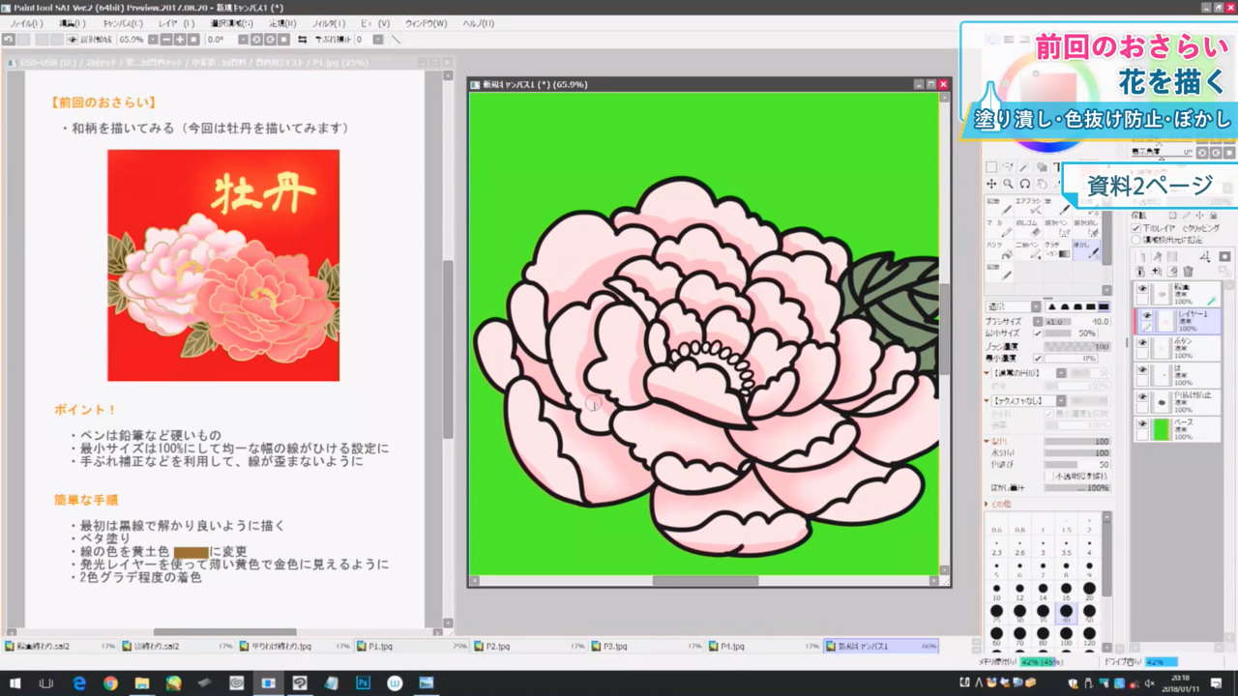The image size is (1238, 696).
Task: Select the pencil (鉛筆) tool
Action: (999, 209)
